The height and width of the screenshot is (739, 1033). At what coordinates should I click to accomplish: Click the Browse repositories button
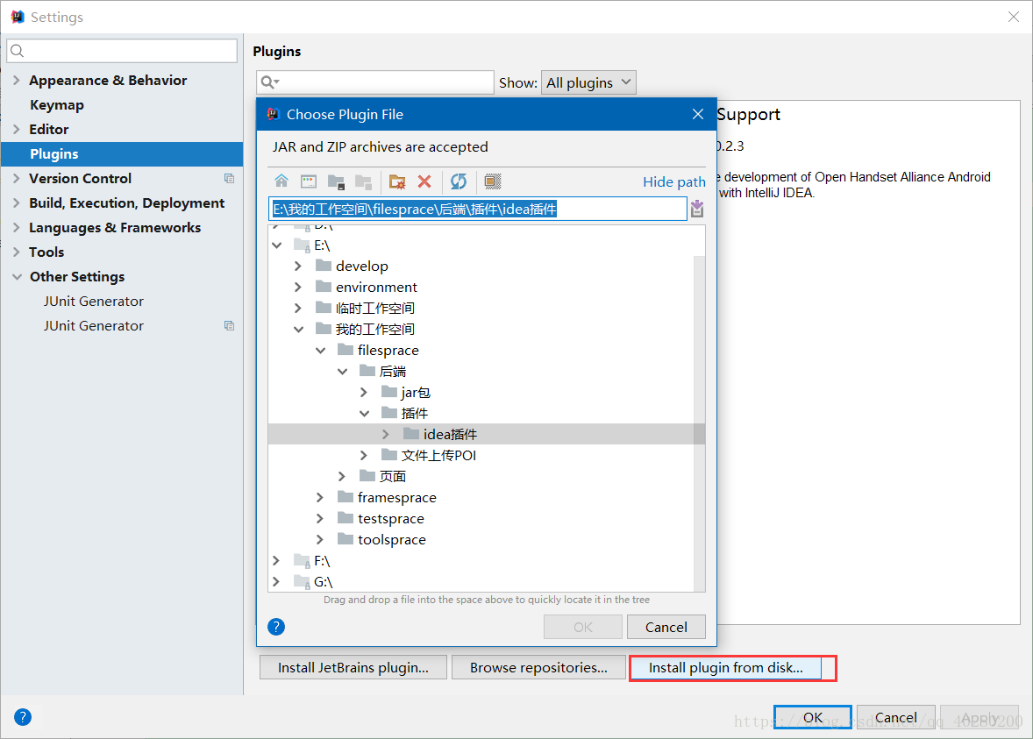tap(538, 667)
